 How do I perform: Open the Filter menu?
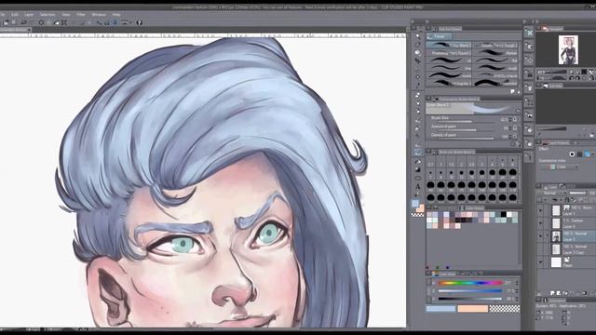(81, 15)
